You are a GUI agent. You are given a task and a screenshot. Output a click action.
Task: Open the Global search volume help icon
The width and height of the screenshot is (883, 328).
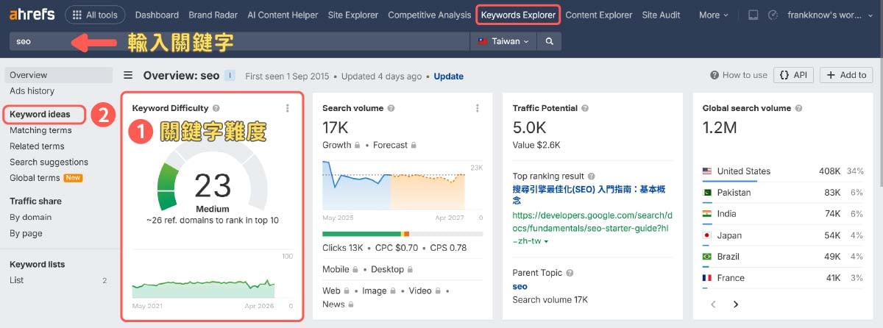(799, 108)
